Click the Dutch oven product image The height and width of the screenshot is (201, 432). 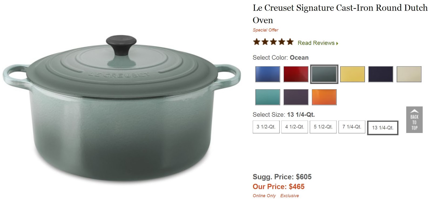pos(122,108)
